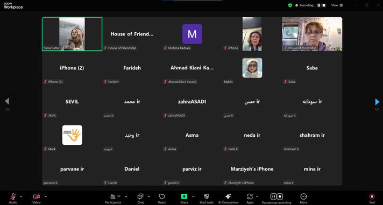
Task: Click muted mic icon beside Asma label
Action: (x=165, y=149)
